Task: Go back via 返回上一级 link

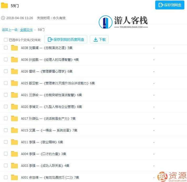Action: (10, 30)
